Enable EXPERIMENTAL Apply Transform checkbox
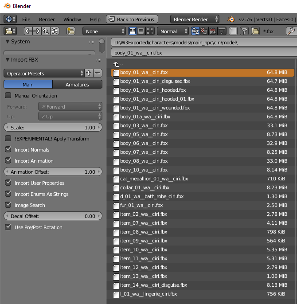This screenshot has width=297, height=304. click(x=8, y=138)
